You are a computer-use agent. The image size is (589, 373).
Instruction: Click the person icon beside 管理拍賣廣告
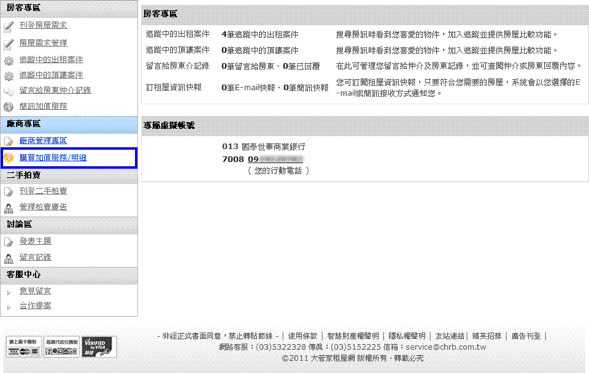click(9, 208)
